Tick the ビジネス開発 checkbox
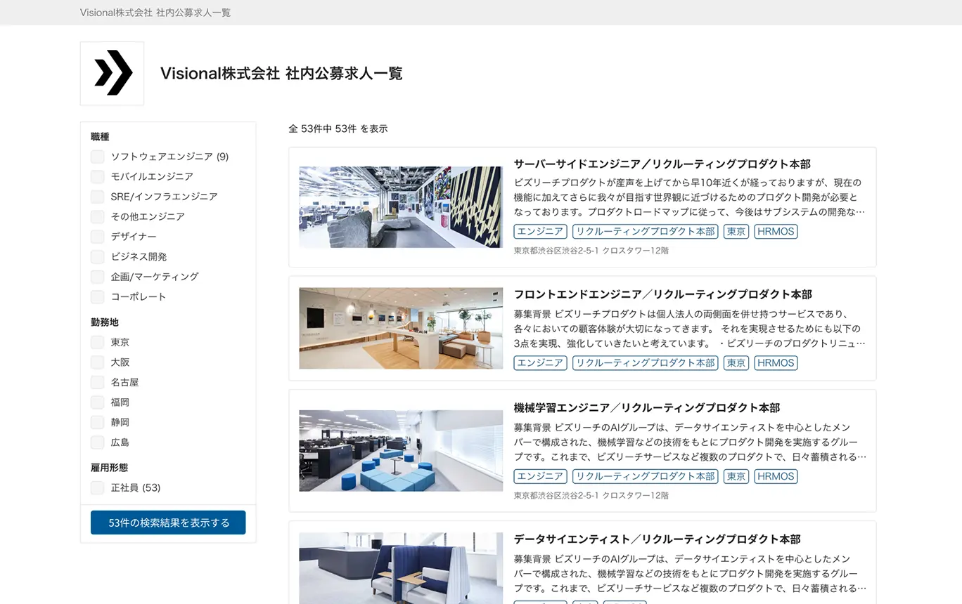The height and width of the screenshot is (604, 962). click(x=97, y=256)
